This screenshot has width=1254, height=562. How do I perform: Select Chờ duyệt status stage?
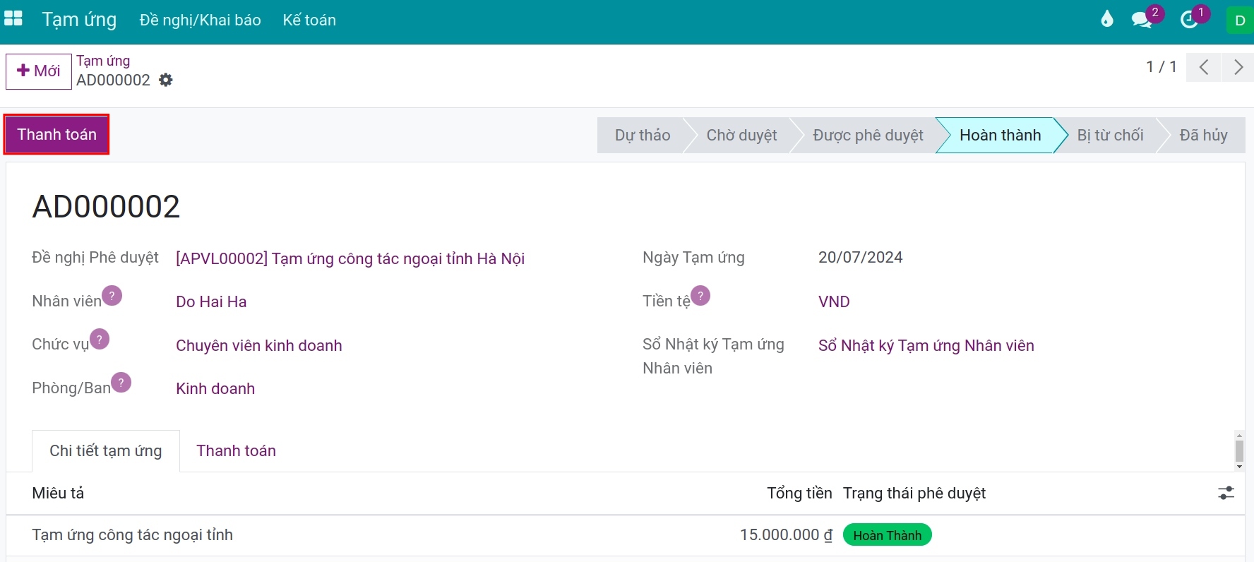coord(741,135)
